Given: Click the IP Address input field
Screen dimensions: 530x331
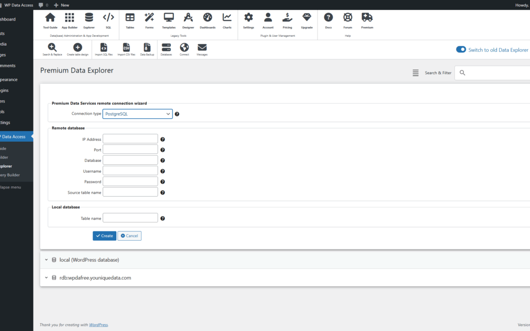Looking at the screenshot, I should [130, 139].
